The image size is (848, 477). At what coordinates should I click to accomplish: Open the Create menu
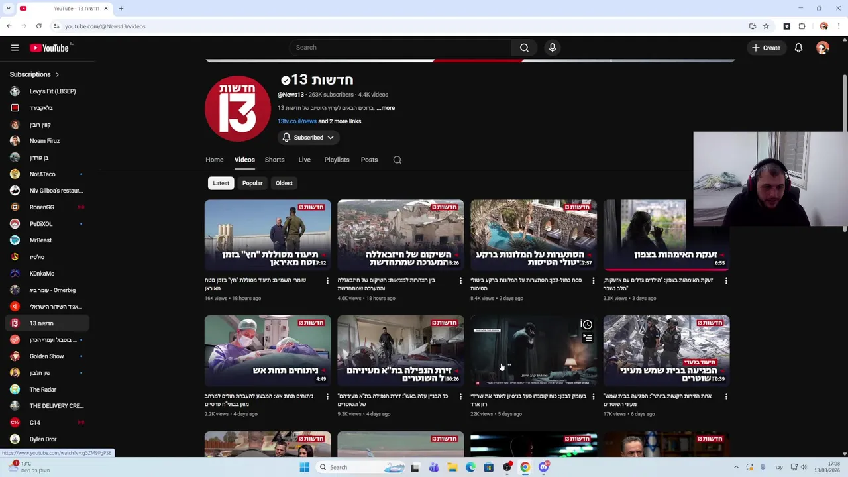[766, 48]
